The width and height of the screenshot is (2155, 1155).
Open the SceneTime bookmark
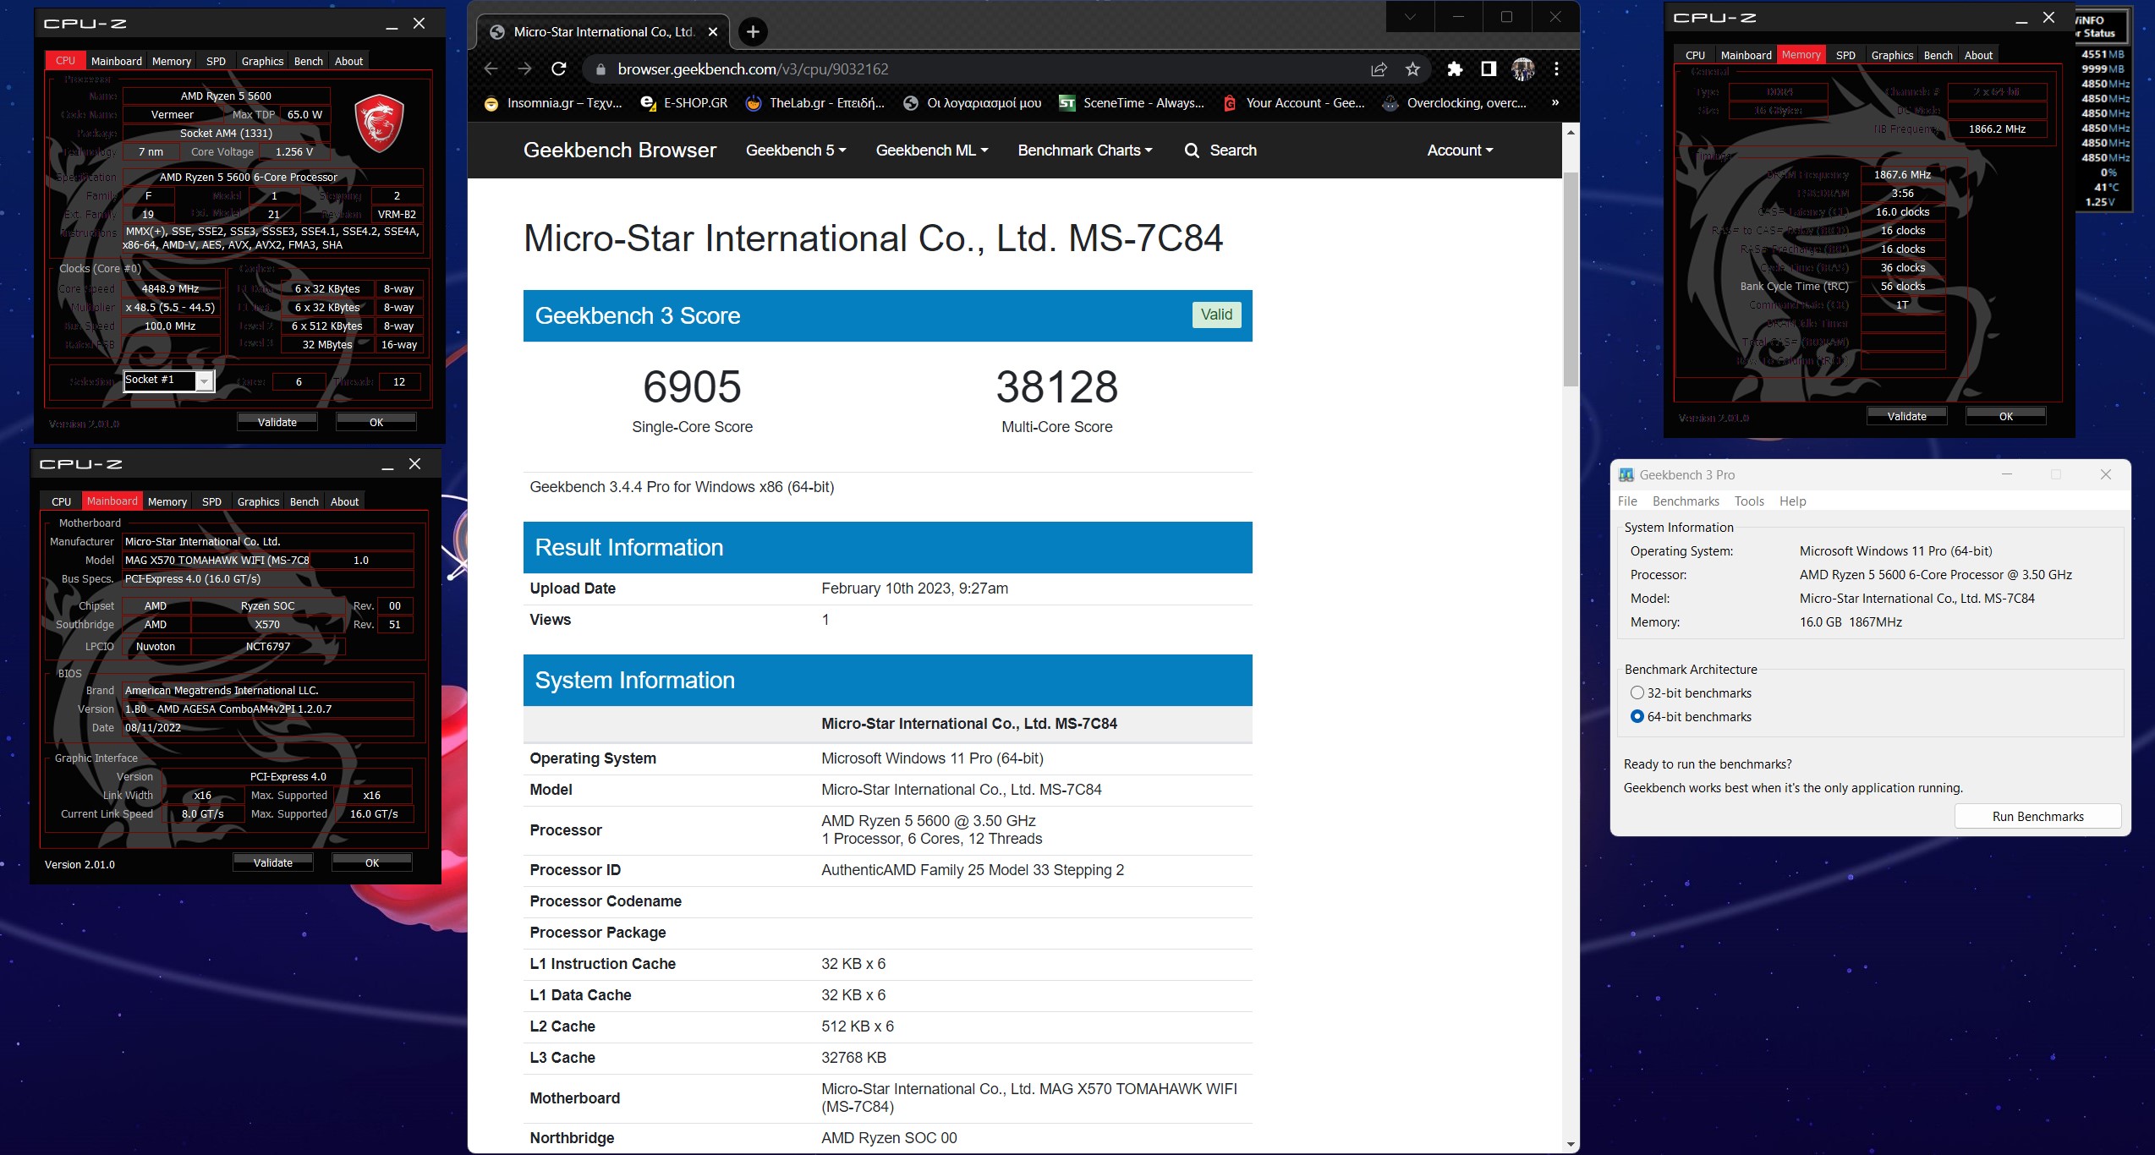click(1132, 103)
